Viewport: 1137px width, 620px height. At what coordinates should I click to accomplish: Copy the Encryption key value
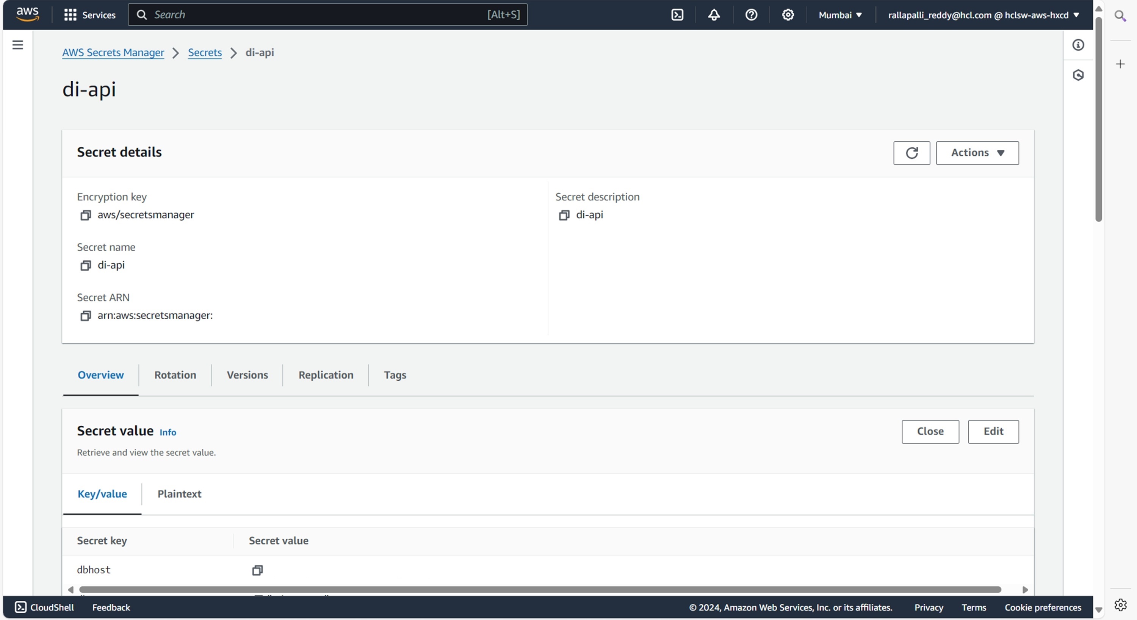pos(85,215)
